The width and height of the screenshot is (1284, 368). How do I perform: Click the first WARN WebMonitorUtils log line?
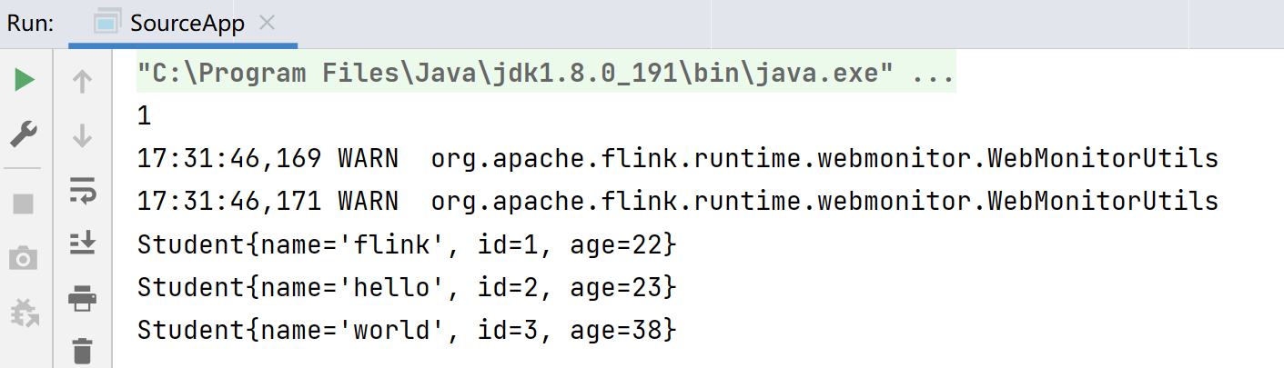(x=677, y=159)
